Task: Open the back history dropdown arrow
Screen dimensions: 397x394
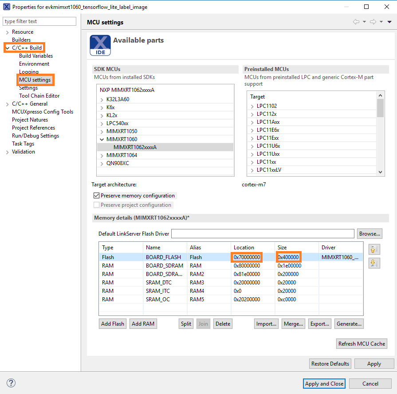Action: pos(364,22)
